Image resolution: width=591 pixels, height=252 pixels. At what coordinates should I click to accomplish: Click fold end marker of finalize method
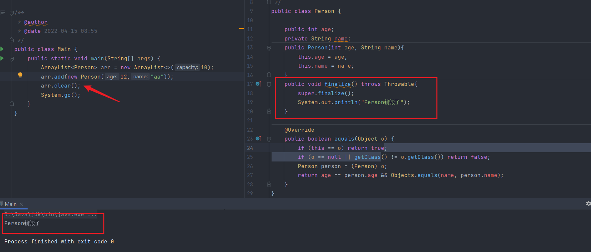point(269,111)
